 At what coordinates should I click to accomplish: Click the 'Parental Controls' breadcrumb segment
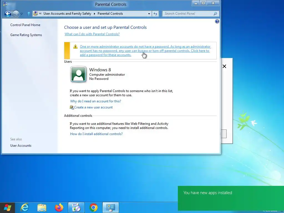[110, 14]
